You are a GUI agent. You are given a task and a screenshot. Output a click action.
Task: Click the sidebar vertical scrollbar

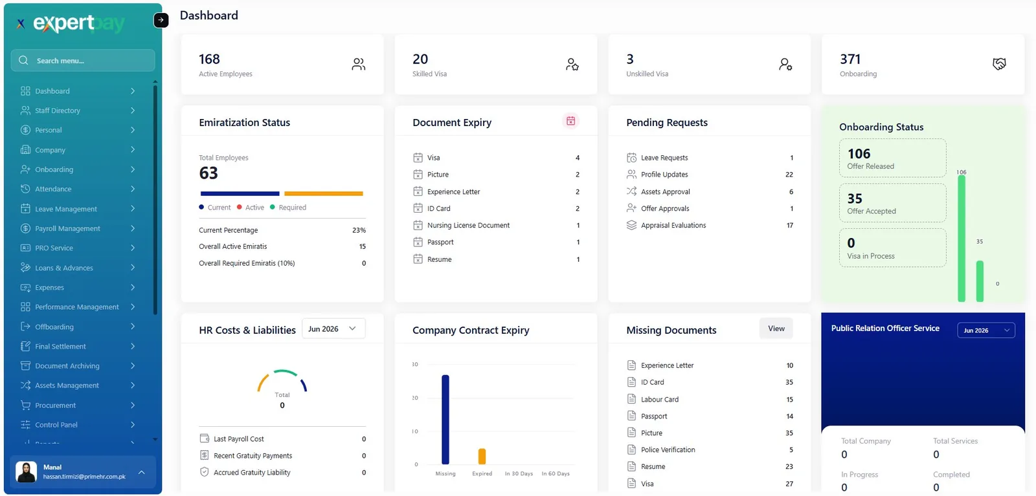coord(155,199)
